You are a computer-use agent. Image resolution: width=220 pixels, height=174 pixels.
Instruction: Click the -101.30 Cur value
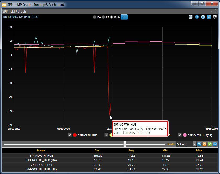tap(97, 156)
